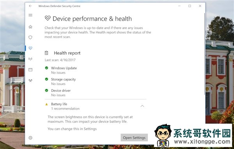Image resolution: width=234 pixels, height=149 pixels.
Task: Maximize the Security Centre window
Action: tap(190, 6)
